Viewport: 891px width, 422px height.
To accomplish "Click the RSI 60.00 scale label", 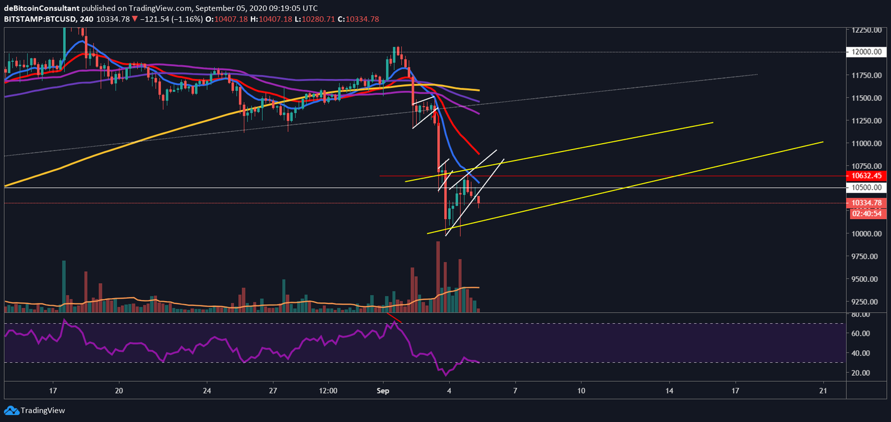I will [861, 333].
